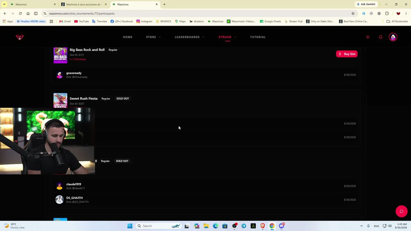Open Telegram from the taskbar
The height and width of the screenshot is (231, 411).
[x=244, y=226]
